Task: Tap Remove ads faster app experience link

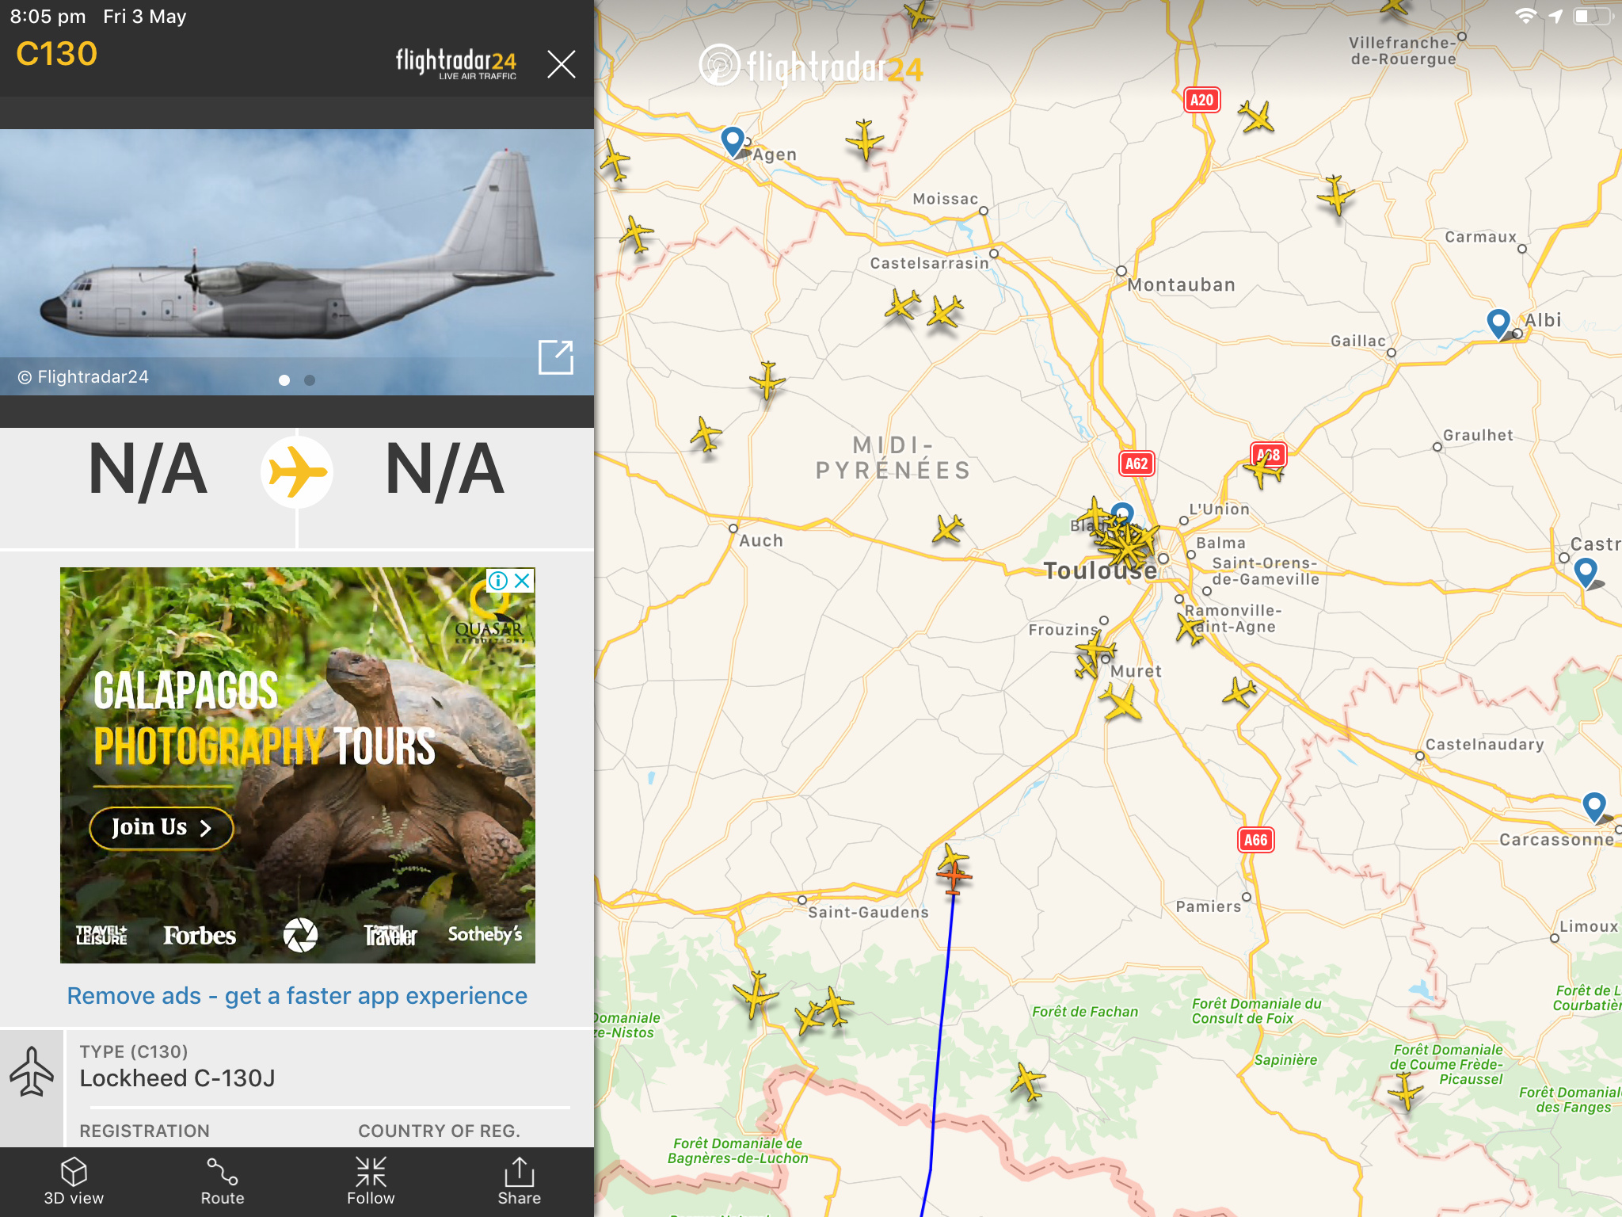Action: [297, 995]
